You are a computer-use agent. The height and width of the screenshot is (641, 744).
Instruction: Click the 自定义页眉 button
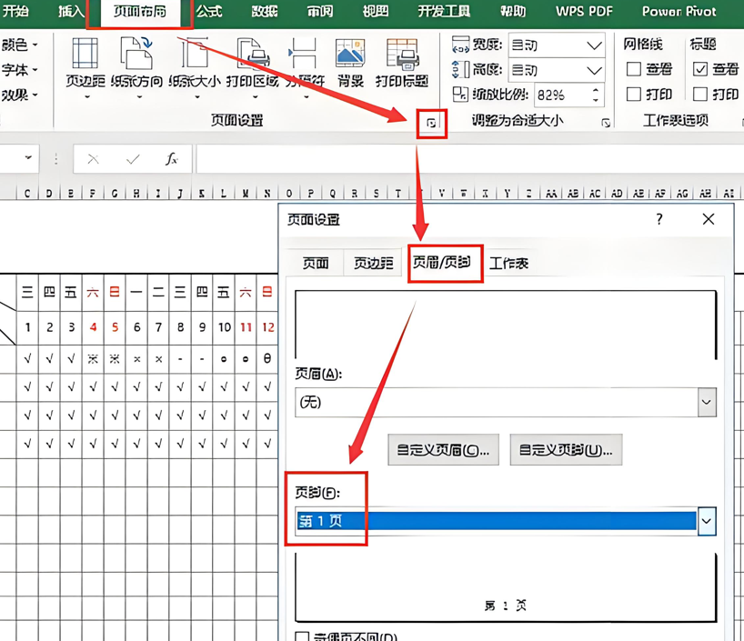[x=443, y=450]
